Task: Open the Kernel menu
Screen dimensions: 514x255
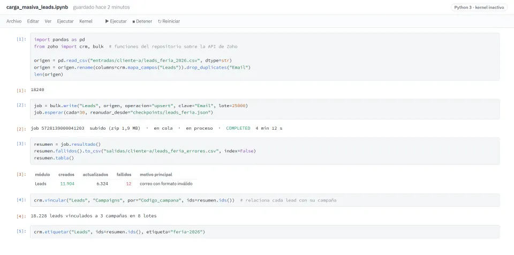Action: point(86,21)
